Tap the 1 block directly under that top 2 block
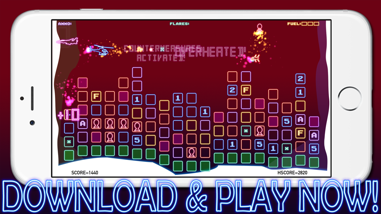Viewport: 381px width, 214px height. tap(300, 92)
